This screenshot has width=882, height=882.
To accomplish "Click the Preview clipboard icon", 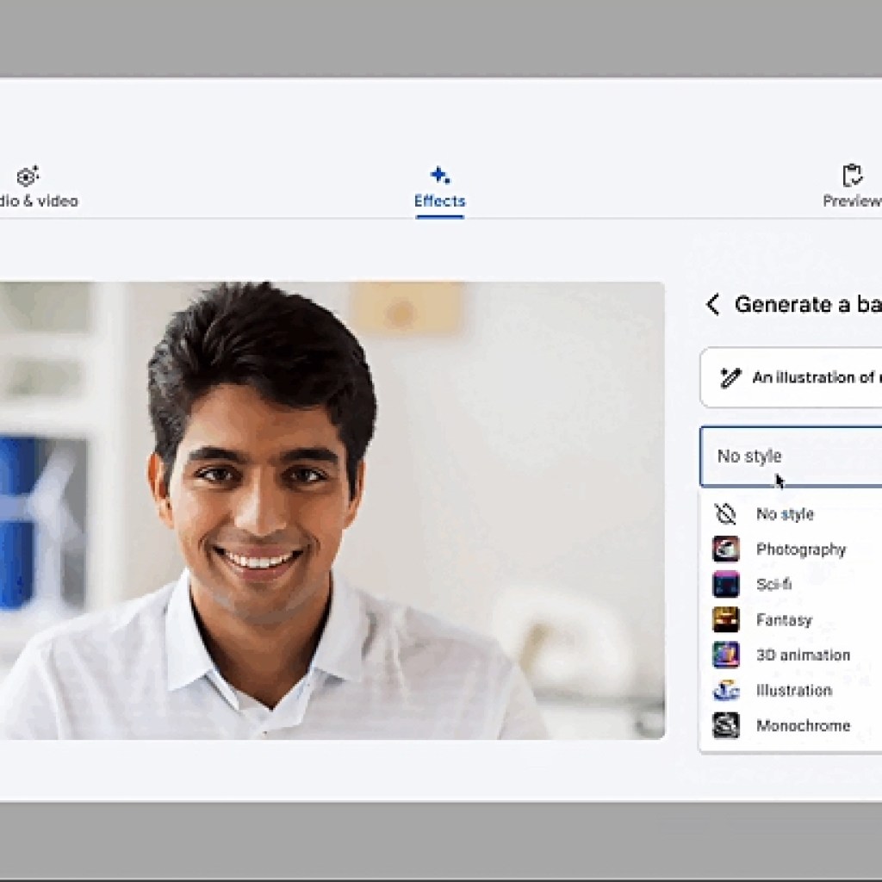I will tap(852, 176).
